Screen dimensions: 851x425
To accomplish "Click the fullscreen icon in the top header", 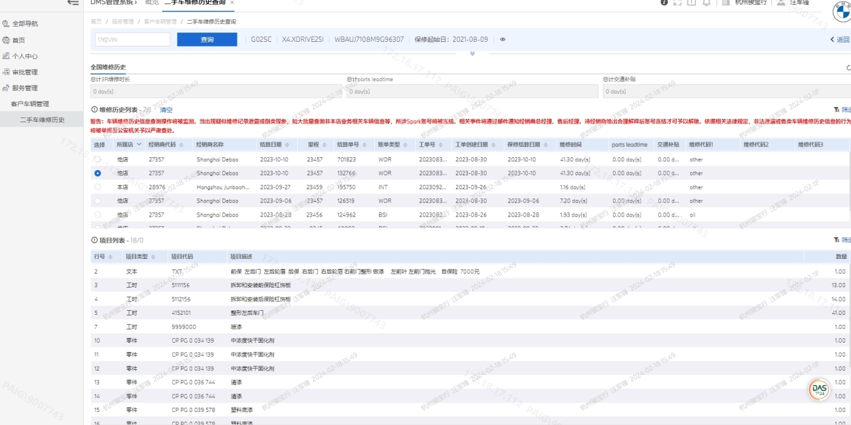I will coord(677,3).
